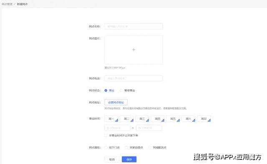Select the 营业 status radio button
Image resolution: width=267 pixels, height=164 pixels.
pyautogui.click(x=106, y=90)
